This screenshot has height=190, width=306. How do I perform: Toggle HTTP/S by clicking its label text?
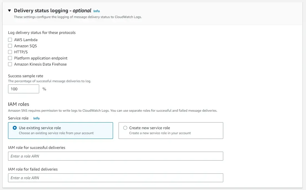point(21,52)
